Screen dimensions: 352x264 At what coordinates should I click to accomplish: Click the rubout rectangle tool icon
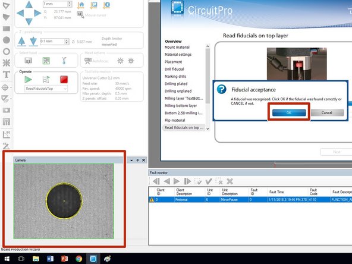[x=7, y=110]
